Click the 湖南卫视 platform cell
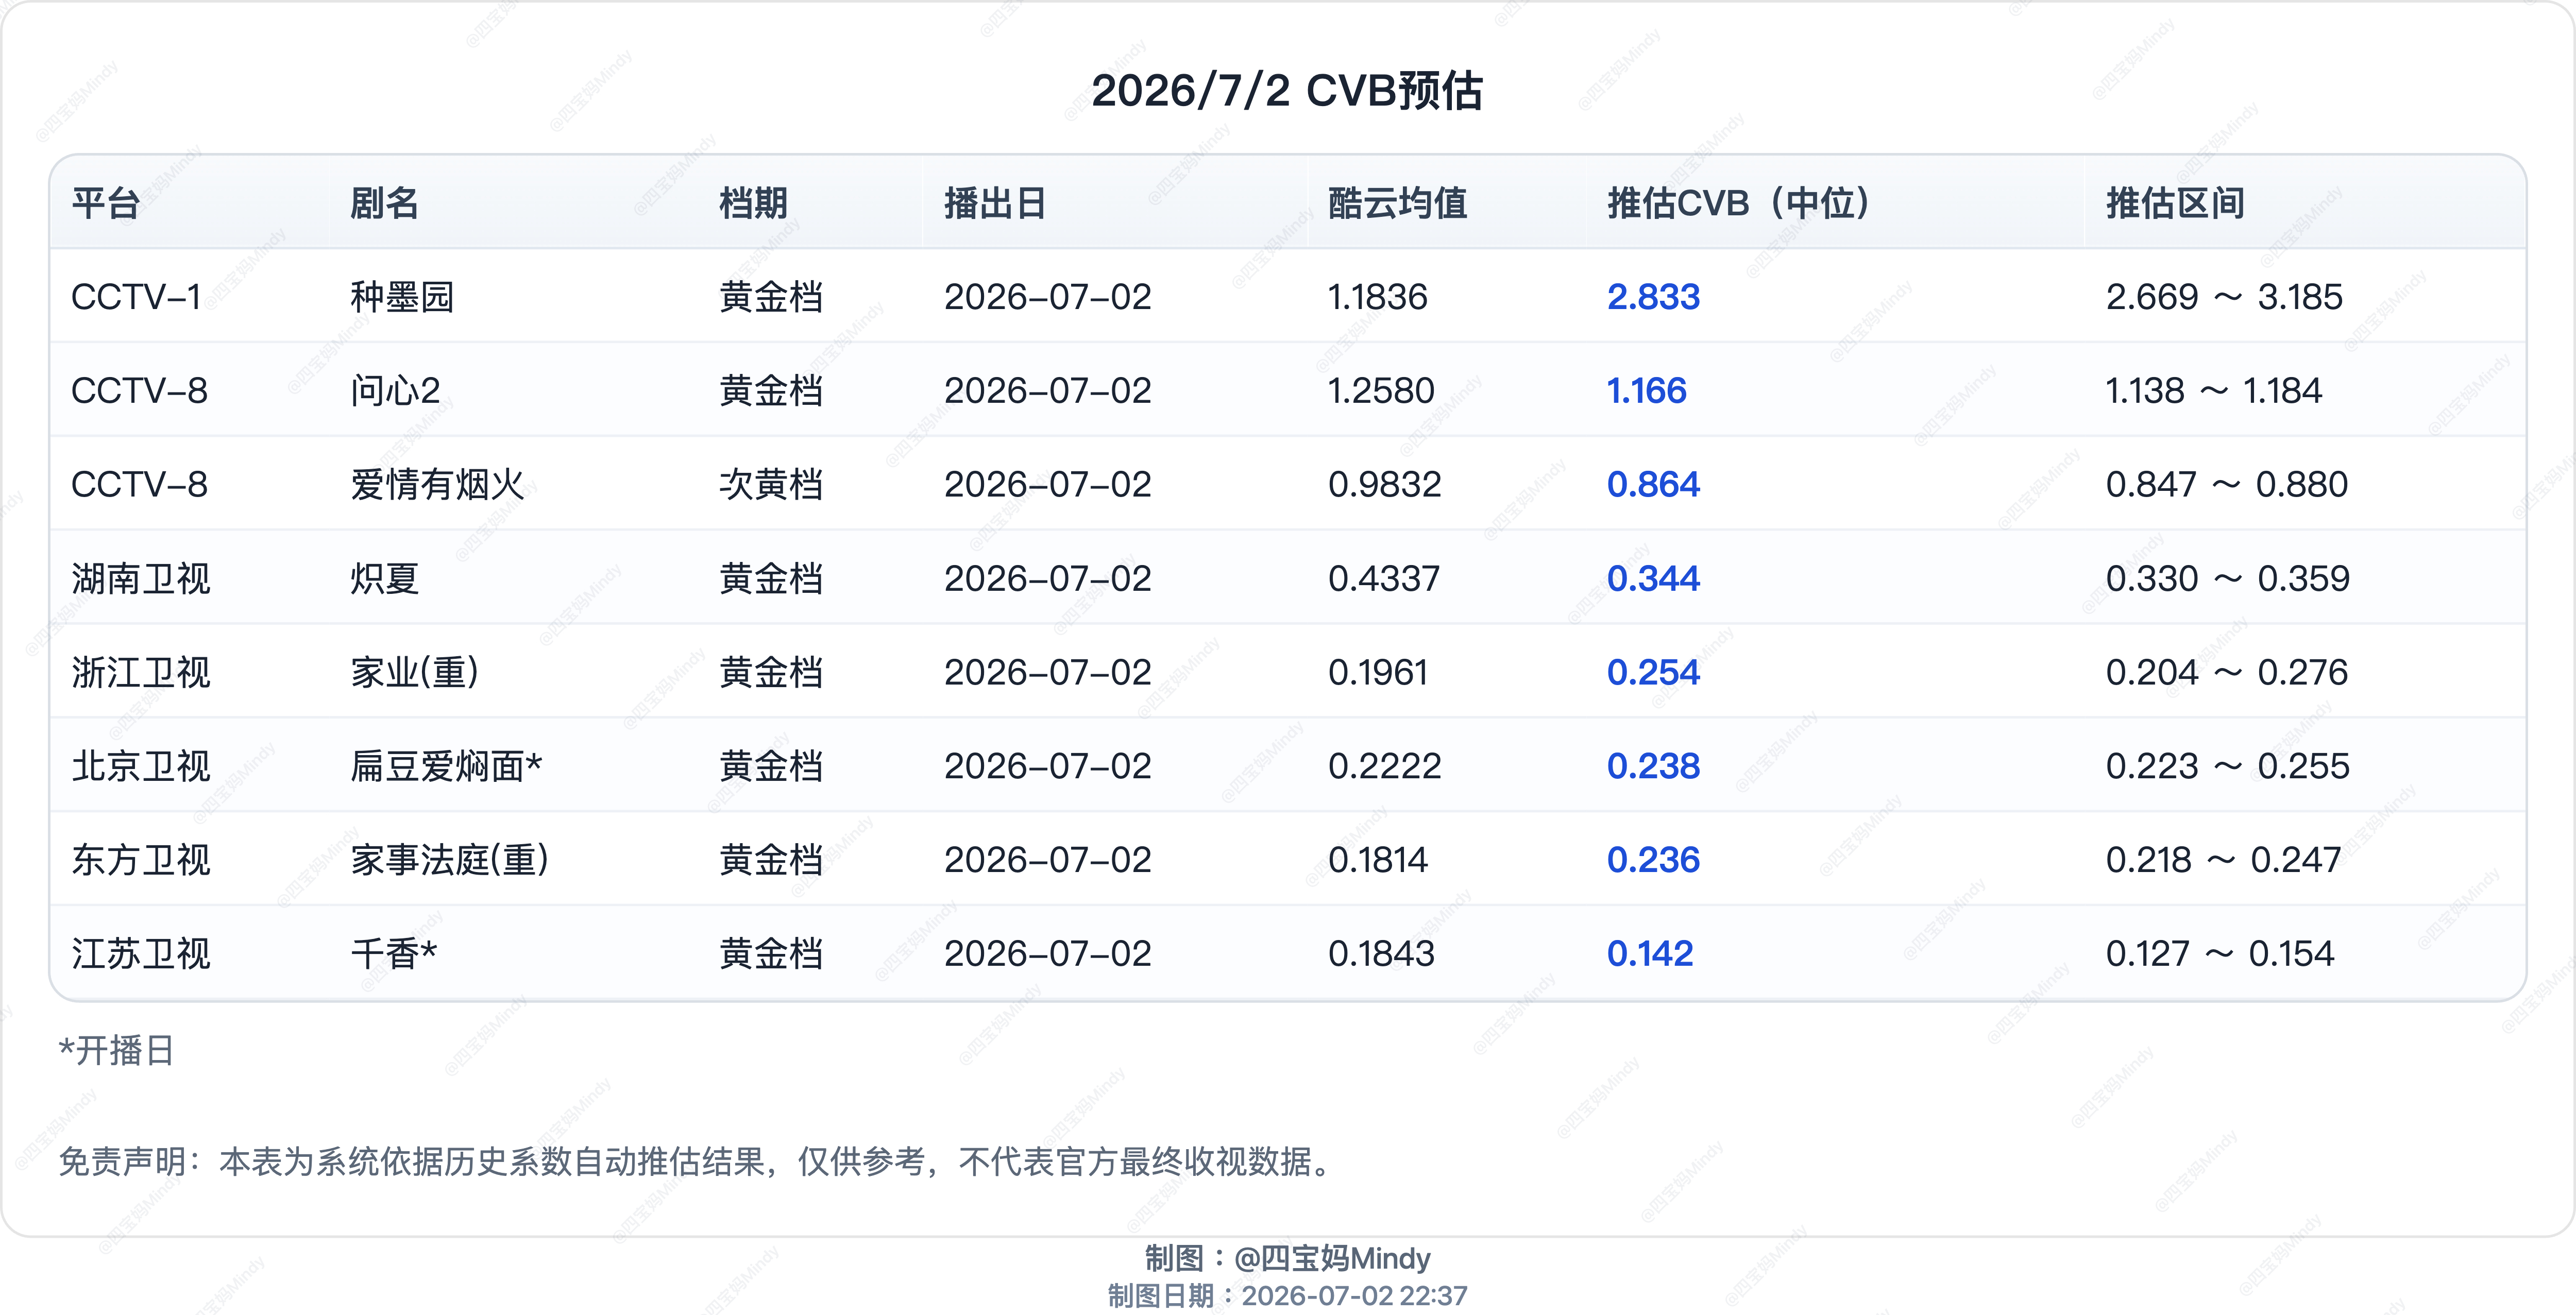 click(x=141, y=579)
